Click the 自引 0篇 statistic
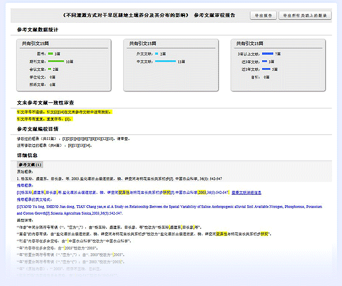Image resolution: width=342 pixels, height=286 pixels. 260,77
